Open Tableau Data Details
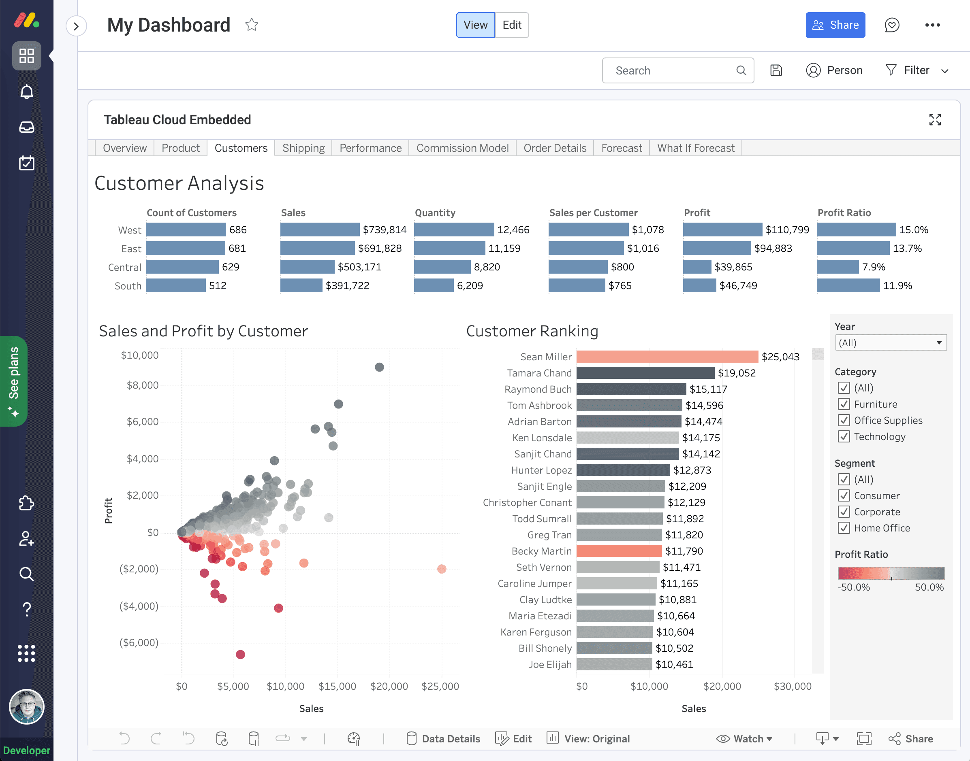 click(443, 738)
